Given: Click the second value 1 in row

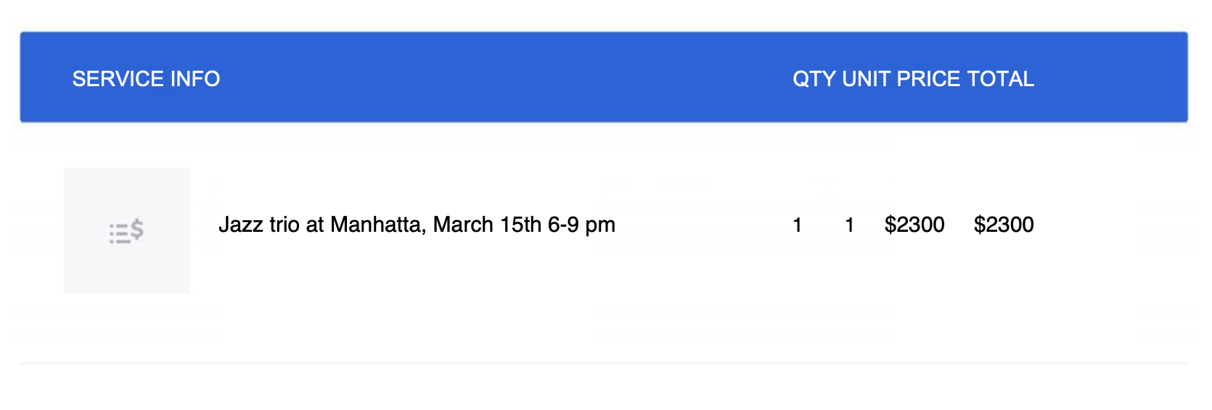Looking at the screenshot, I should click(x=849, y=225).
